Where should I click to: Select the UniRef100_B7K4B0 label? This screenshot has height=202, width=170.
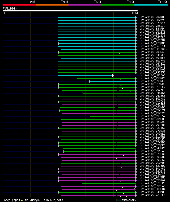(152, 142)
